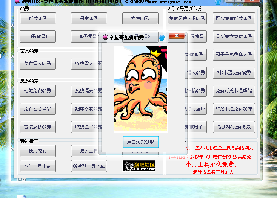Image resolution: width=277 pixels, height=198 pixels.
Task: Click the 可爱QQ秀 button
Action: point(38,18)
